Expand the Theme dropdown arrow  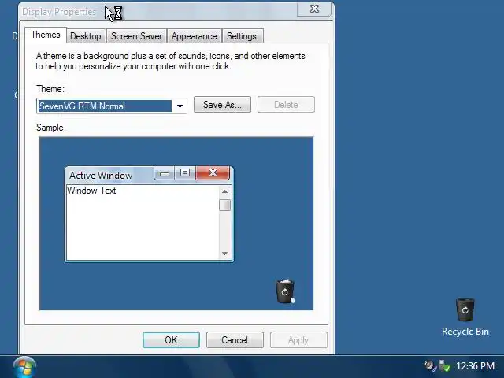coord(180,106)
